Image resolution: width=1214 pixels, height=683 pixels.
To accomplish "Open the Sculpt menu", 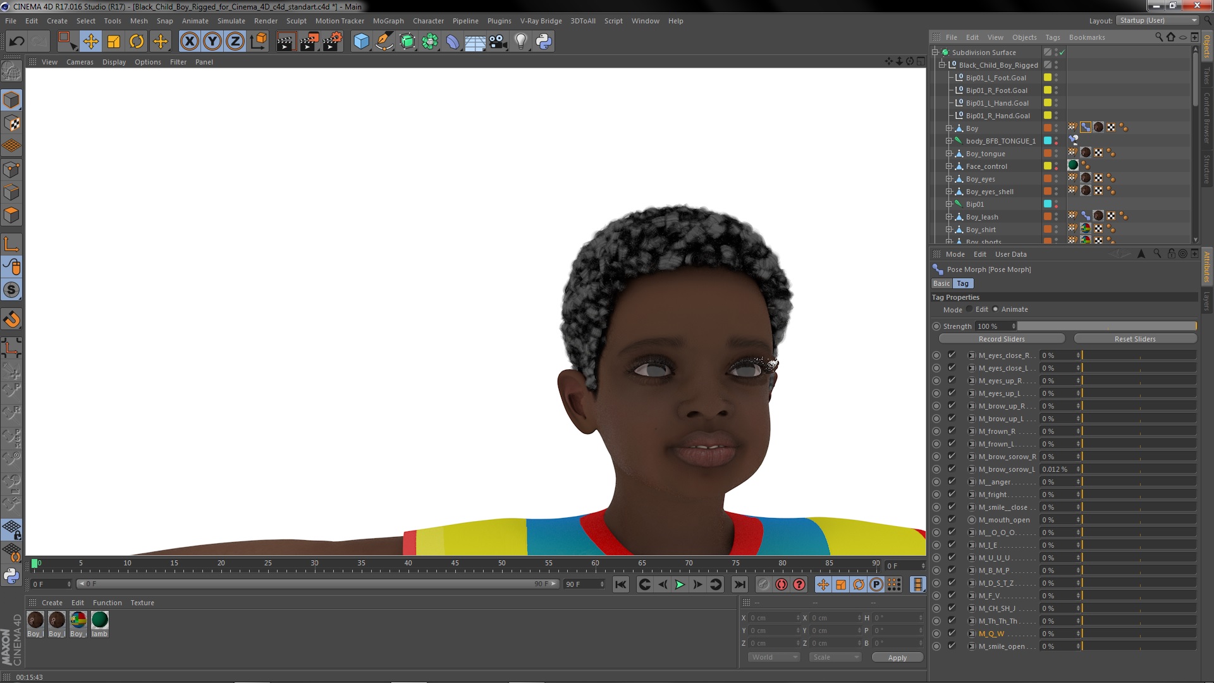I will [x=296, y=21].
